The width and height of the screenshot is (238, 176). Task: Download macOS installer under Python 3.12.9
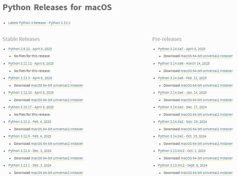[57, 144]
